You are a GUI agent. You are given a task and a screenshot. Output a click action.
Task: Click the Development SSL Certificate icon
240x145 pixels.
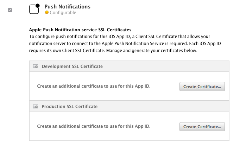coord(35,66)
